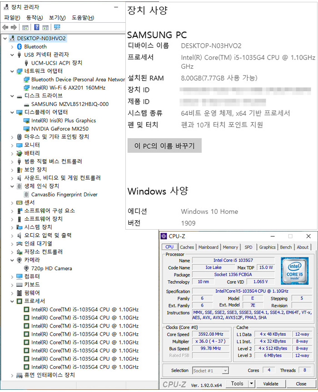Click the security devices (보안 장치) icon

[x=20, y=170]
